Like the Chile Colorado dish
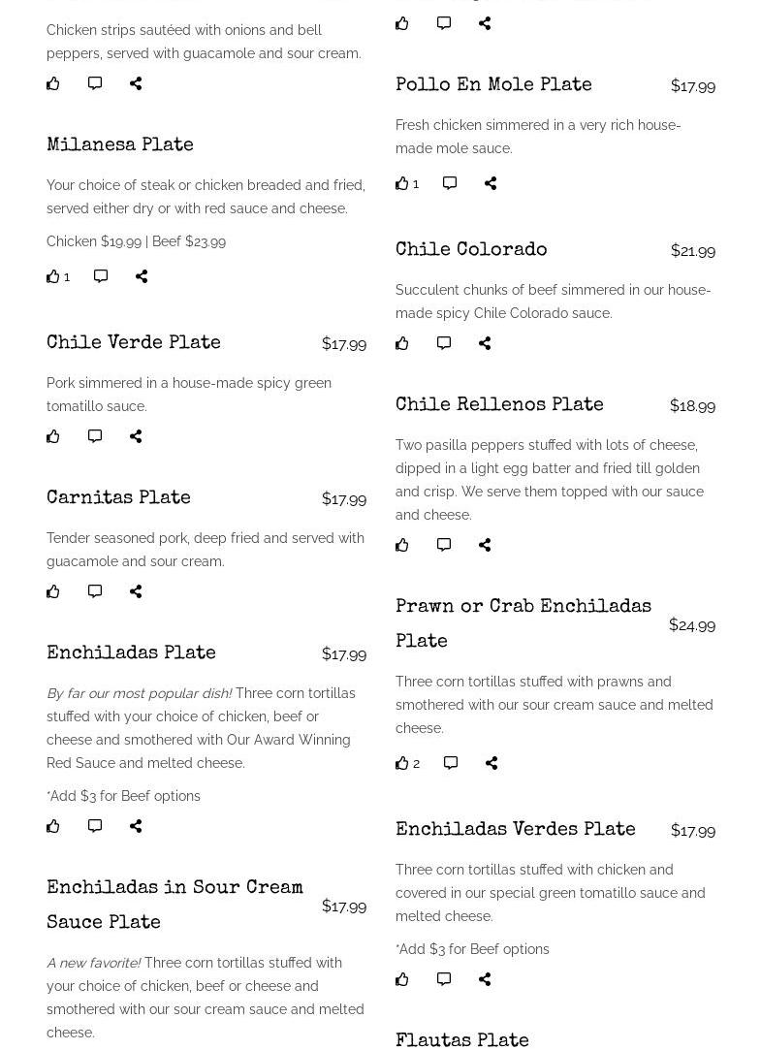The image size is (761, 1050). pos(402,343)
